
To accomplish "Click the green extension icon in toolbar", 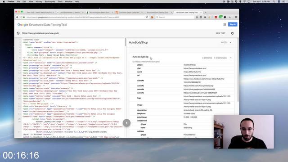I will tap(221, 17).
